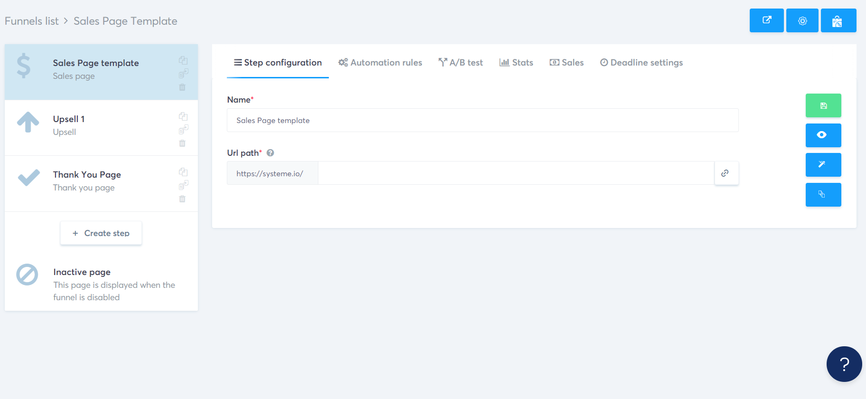Click the blue overlapping pages button
This screenshot has height=399, width=866.
point(823,195)
